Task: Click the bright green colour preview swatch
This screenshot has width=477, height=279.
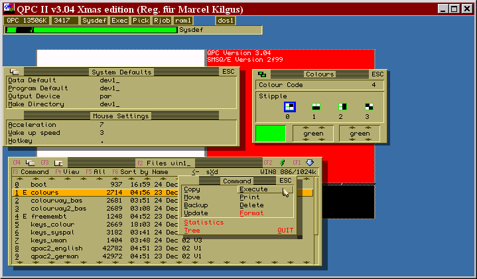Action: click(x=271, y=134)
